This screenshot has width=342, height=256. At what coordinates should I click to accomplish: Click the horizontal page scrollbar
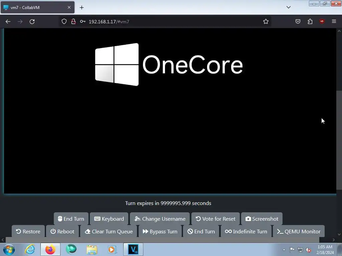pos(162,240)
